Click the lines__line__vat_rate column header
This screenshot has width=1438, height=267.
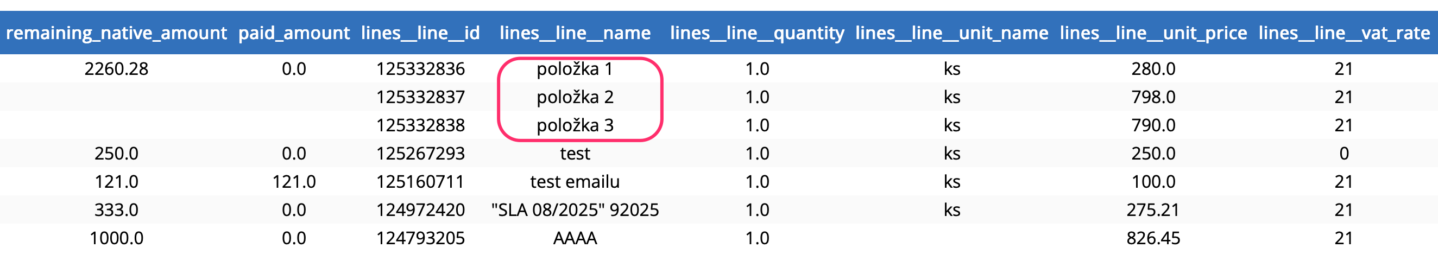click(1344, 33)
